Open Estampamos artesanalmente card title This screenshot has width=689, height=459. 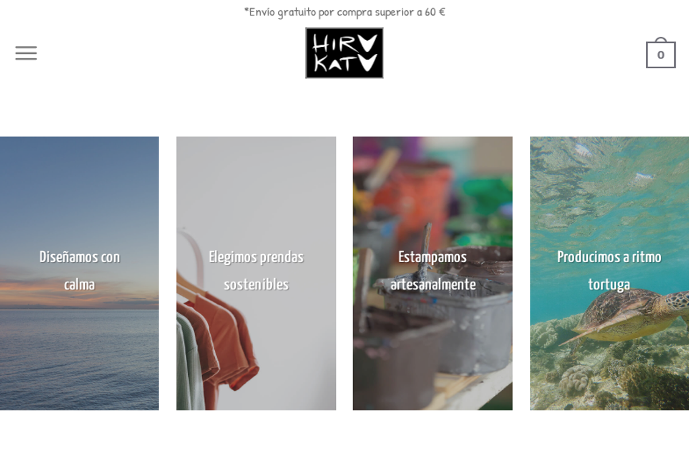[433, 271]
